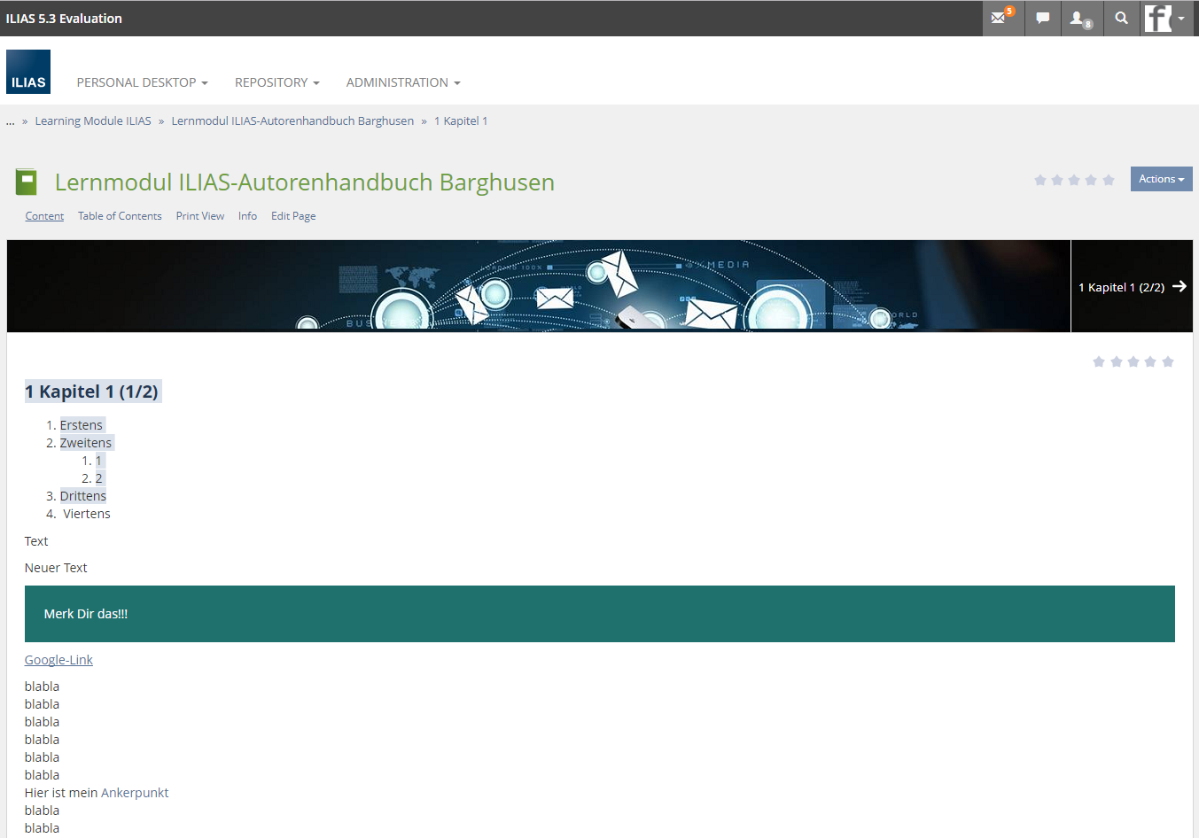Rate the page first star below banner
The height and width of the screenshot is (838, 1199).
pos(1099,361)
